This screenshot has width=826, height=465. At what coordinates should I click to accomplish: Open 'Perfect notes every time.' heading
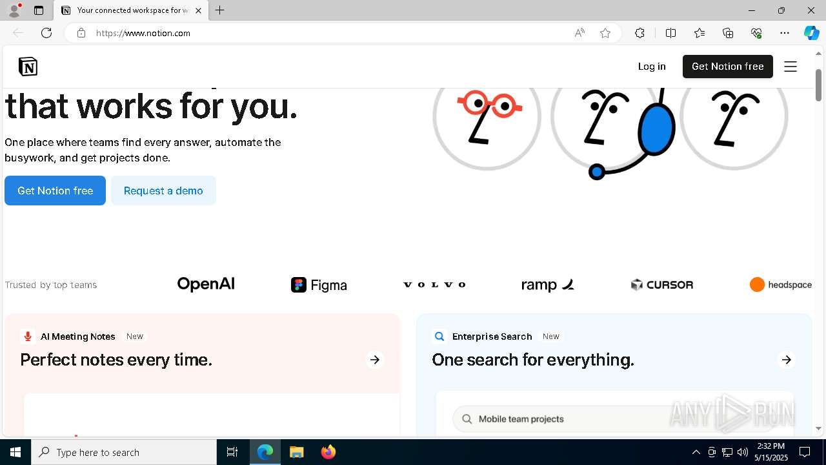click(x=116, y=360)
